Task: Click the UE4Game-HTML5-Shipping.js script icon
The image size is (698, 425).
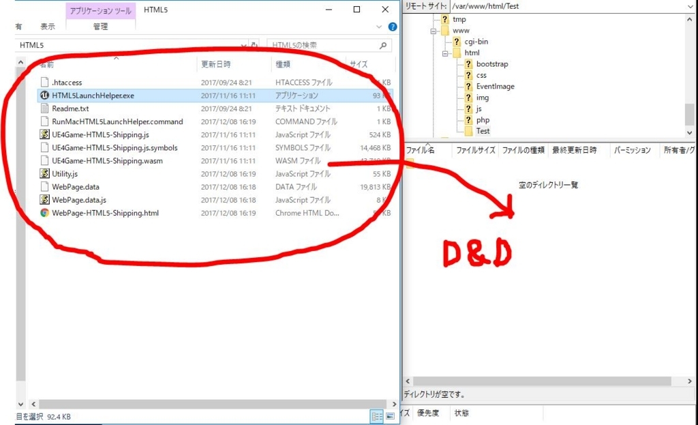Action: click(x=44, y=134)
